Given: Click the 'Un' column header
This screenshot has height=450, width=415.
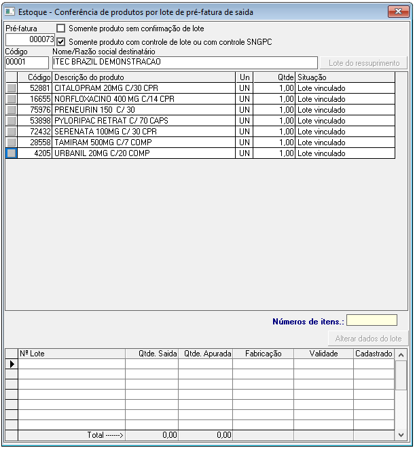Looking at the screenshot, I should coord(245,77).
